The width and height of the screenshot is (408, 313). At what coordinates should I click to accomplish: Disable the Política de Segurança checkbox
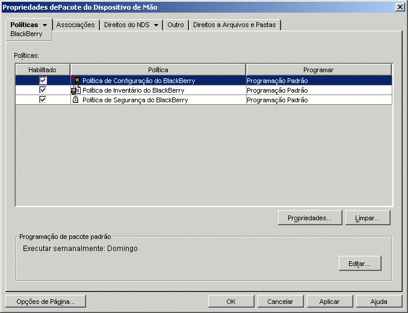(x=43, y=100)
